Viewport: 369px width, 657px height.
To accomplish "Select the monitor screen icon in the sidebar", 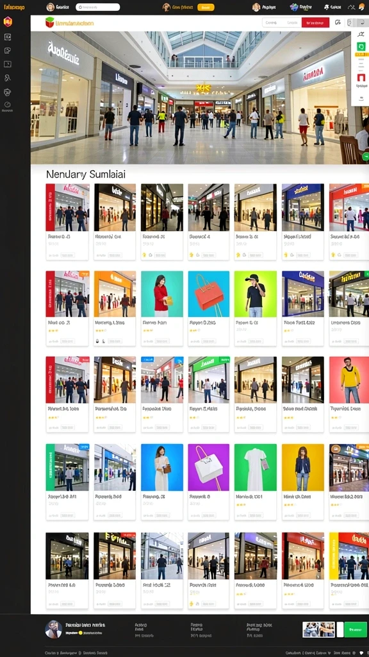I will coord(8,37).
